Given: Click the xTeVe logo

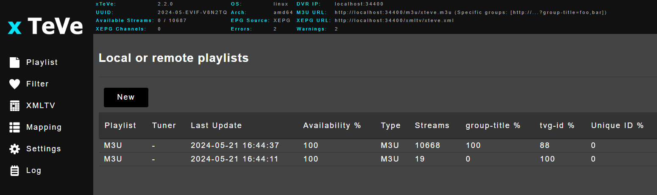Looking at the screenshot, I should (46, 27).
